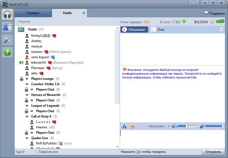Open the contacts list sidebar icon
The width and height of the screenshot is (228, 158).
(x=7, y=27)
